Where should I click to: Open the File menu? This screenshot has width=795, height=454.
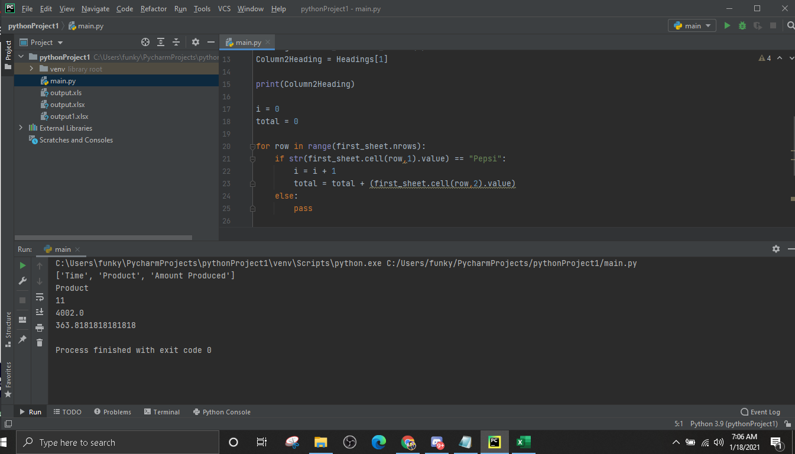pos(27,9)
